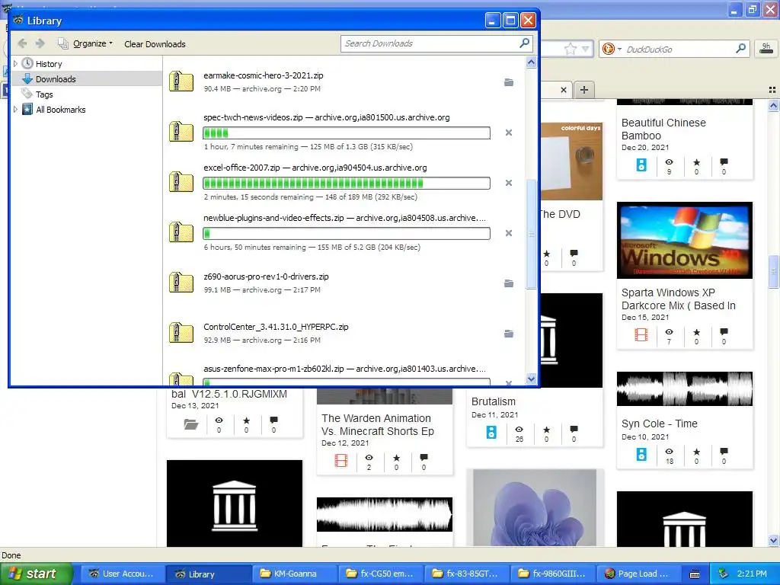Image resolution: width=780 pixels, height=585 pixels.
Task: Open containing folder for ControlCenter_3.41.31.0_HYPERPC.zip
Action: pos(508,334)
